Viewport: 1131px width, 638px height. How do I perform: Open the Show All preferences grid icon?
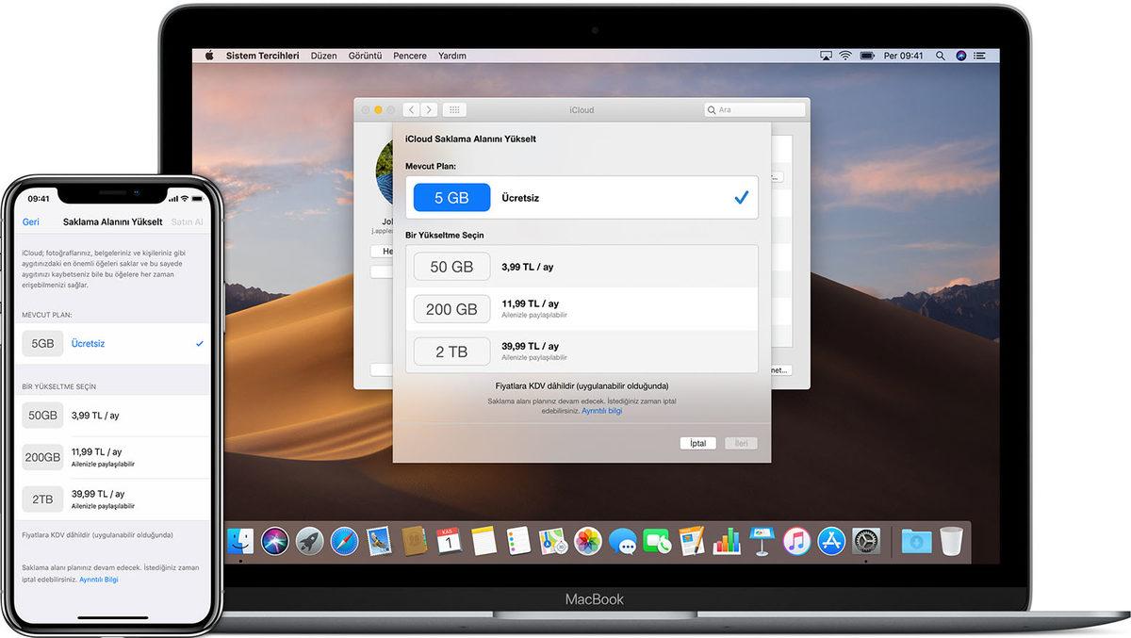tap(454, 109)
